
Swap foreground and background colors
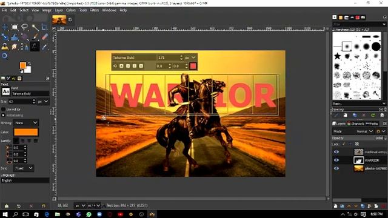click(29, 64)
